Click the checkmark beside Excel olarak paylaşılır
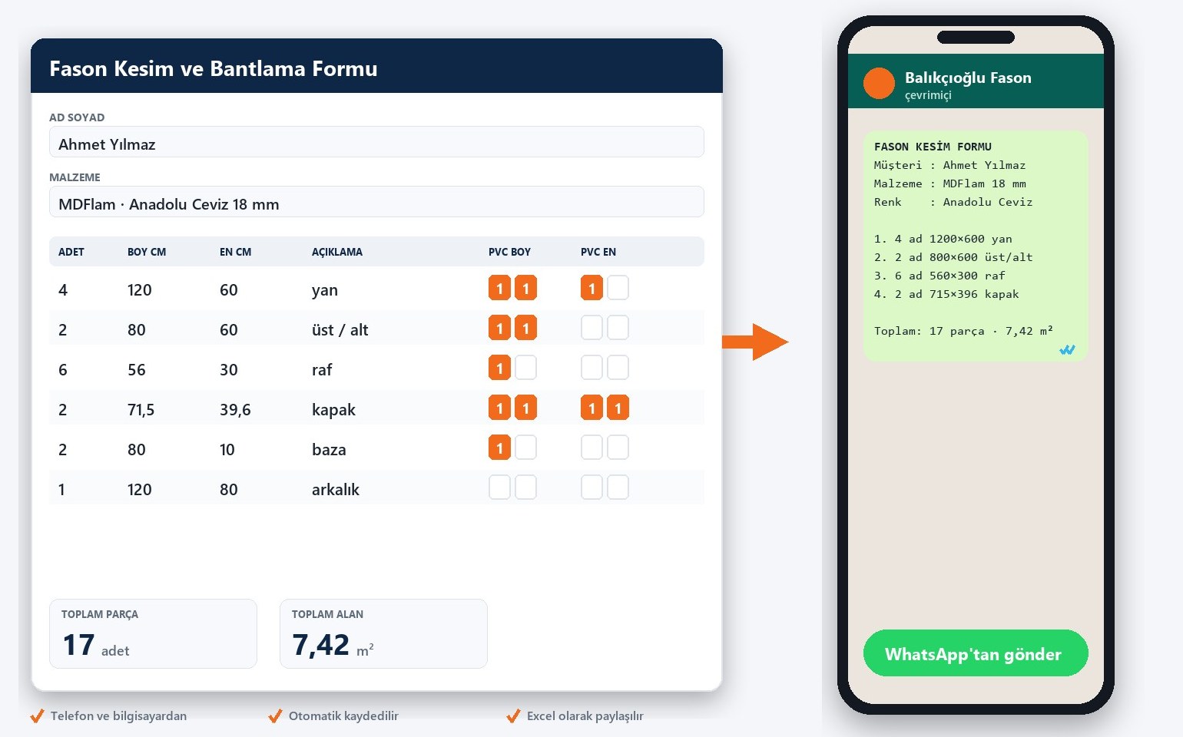This screenshot has width=1183, height=737. pyautogui.click(x=513, y=716)
